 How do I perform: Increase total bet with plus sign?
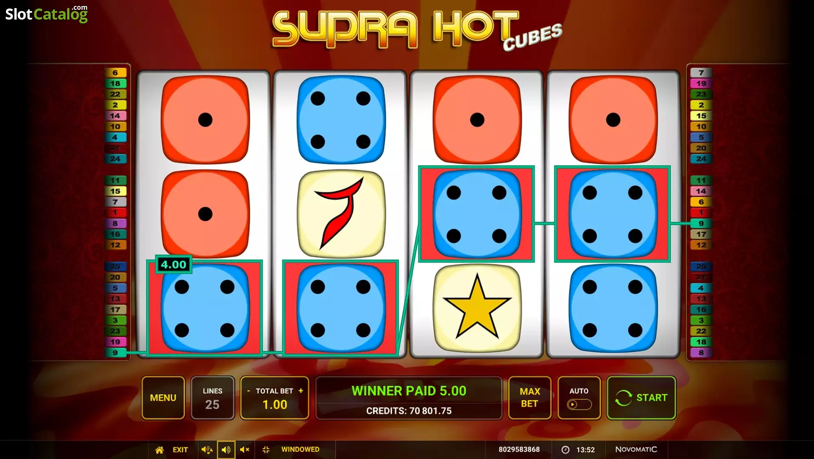301,391
